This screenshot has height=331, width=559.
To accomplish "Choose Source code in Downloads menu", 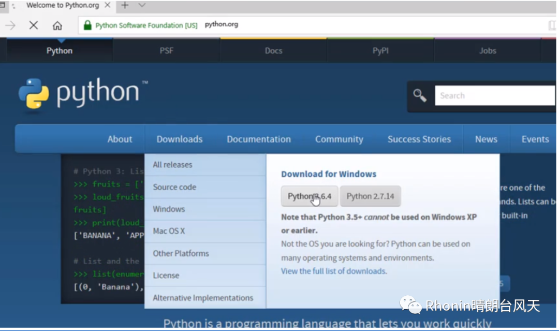I will pyautogui.click(x=205, y=187).
